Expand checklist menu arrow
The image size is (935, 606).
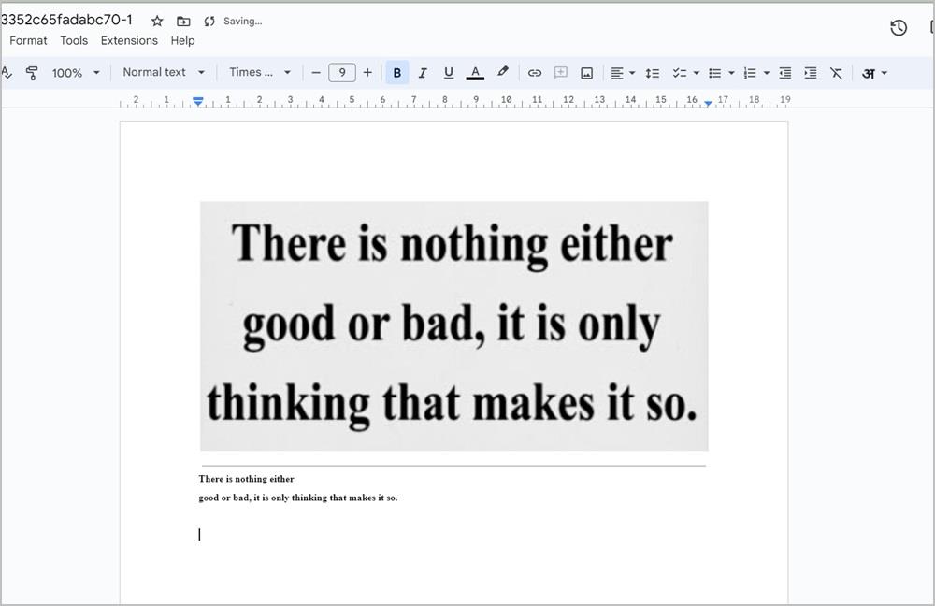tap(696, 73)
